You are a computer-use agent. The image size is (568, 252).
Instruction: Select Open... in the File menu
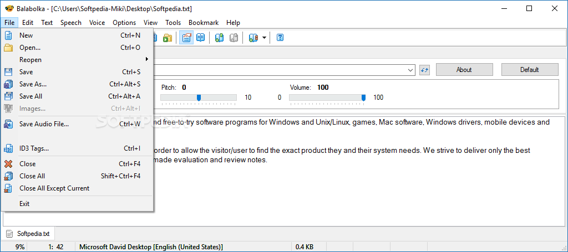pos(77,48)
